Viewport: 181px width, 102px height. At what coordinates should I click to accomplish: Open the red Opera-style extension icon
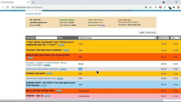pos(160,7)
